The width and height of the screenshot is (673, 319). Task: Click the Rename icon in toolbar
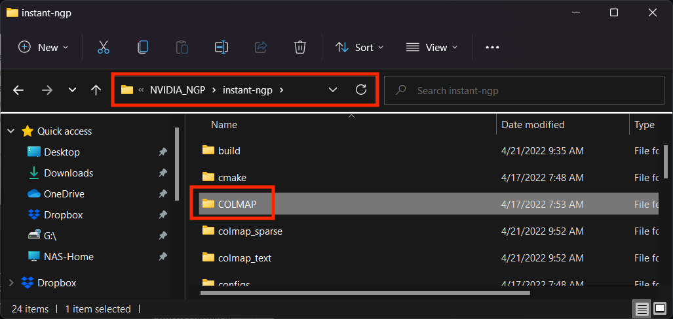click(x=221, y=47)
